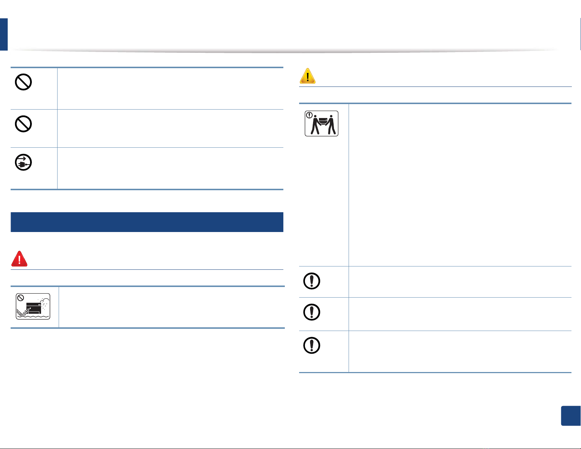This screenshot has height=449, width=581.
Task: Click the yellow caution triangle icon
Action: (308, 76)
